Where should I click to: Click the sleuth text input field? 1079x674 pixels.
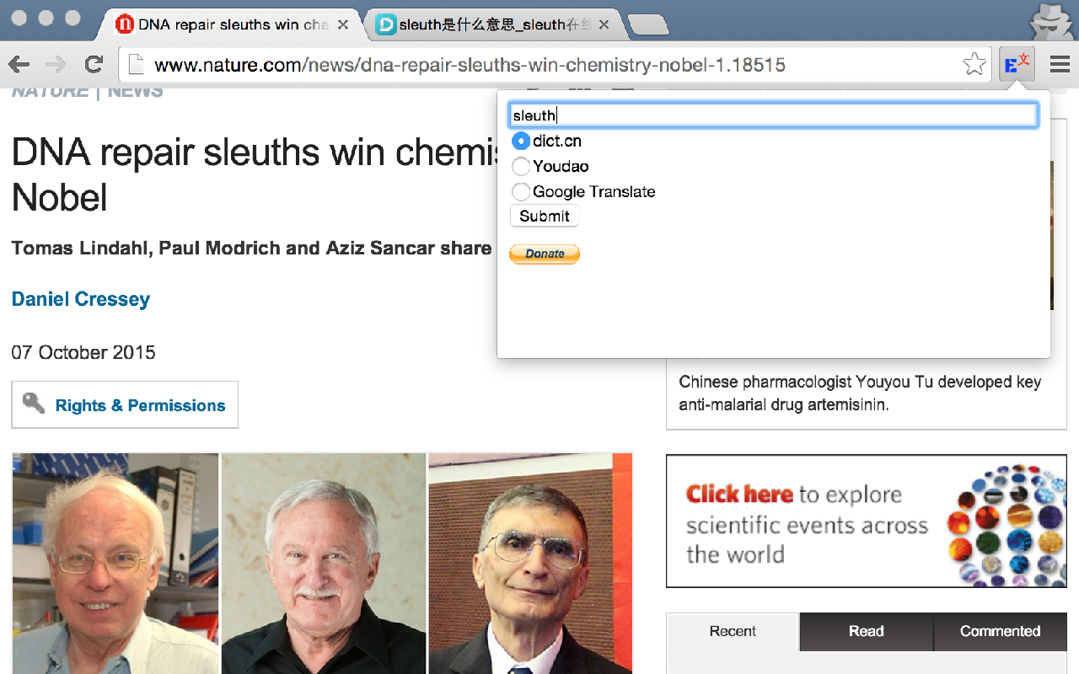[774, 115]
